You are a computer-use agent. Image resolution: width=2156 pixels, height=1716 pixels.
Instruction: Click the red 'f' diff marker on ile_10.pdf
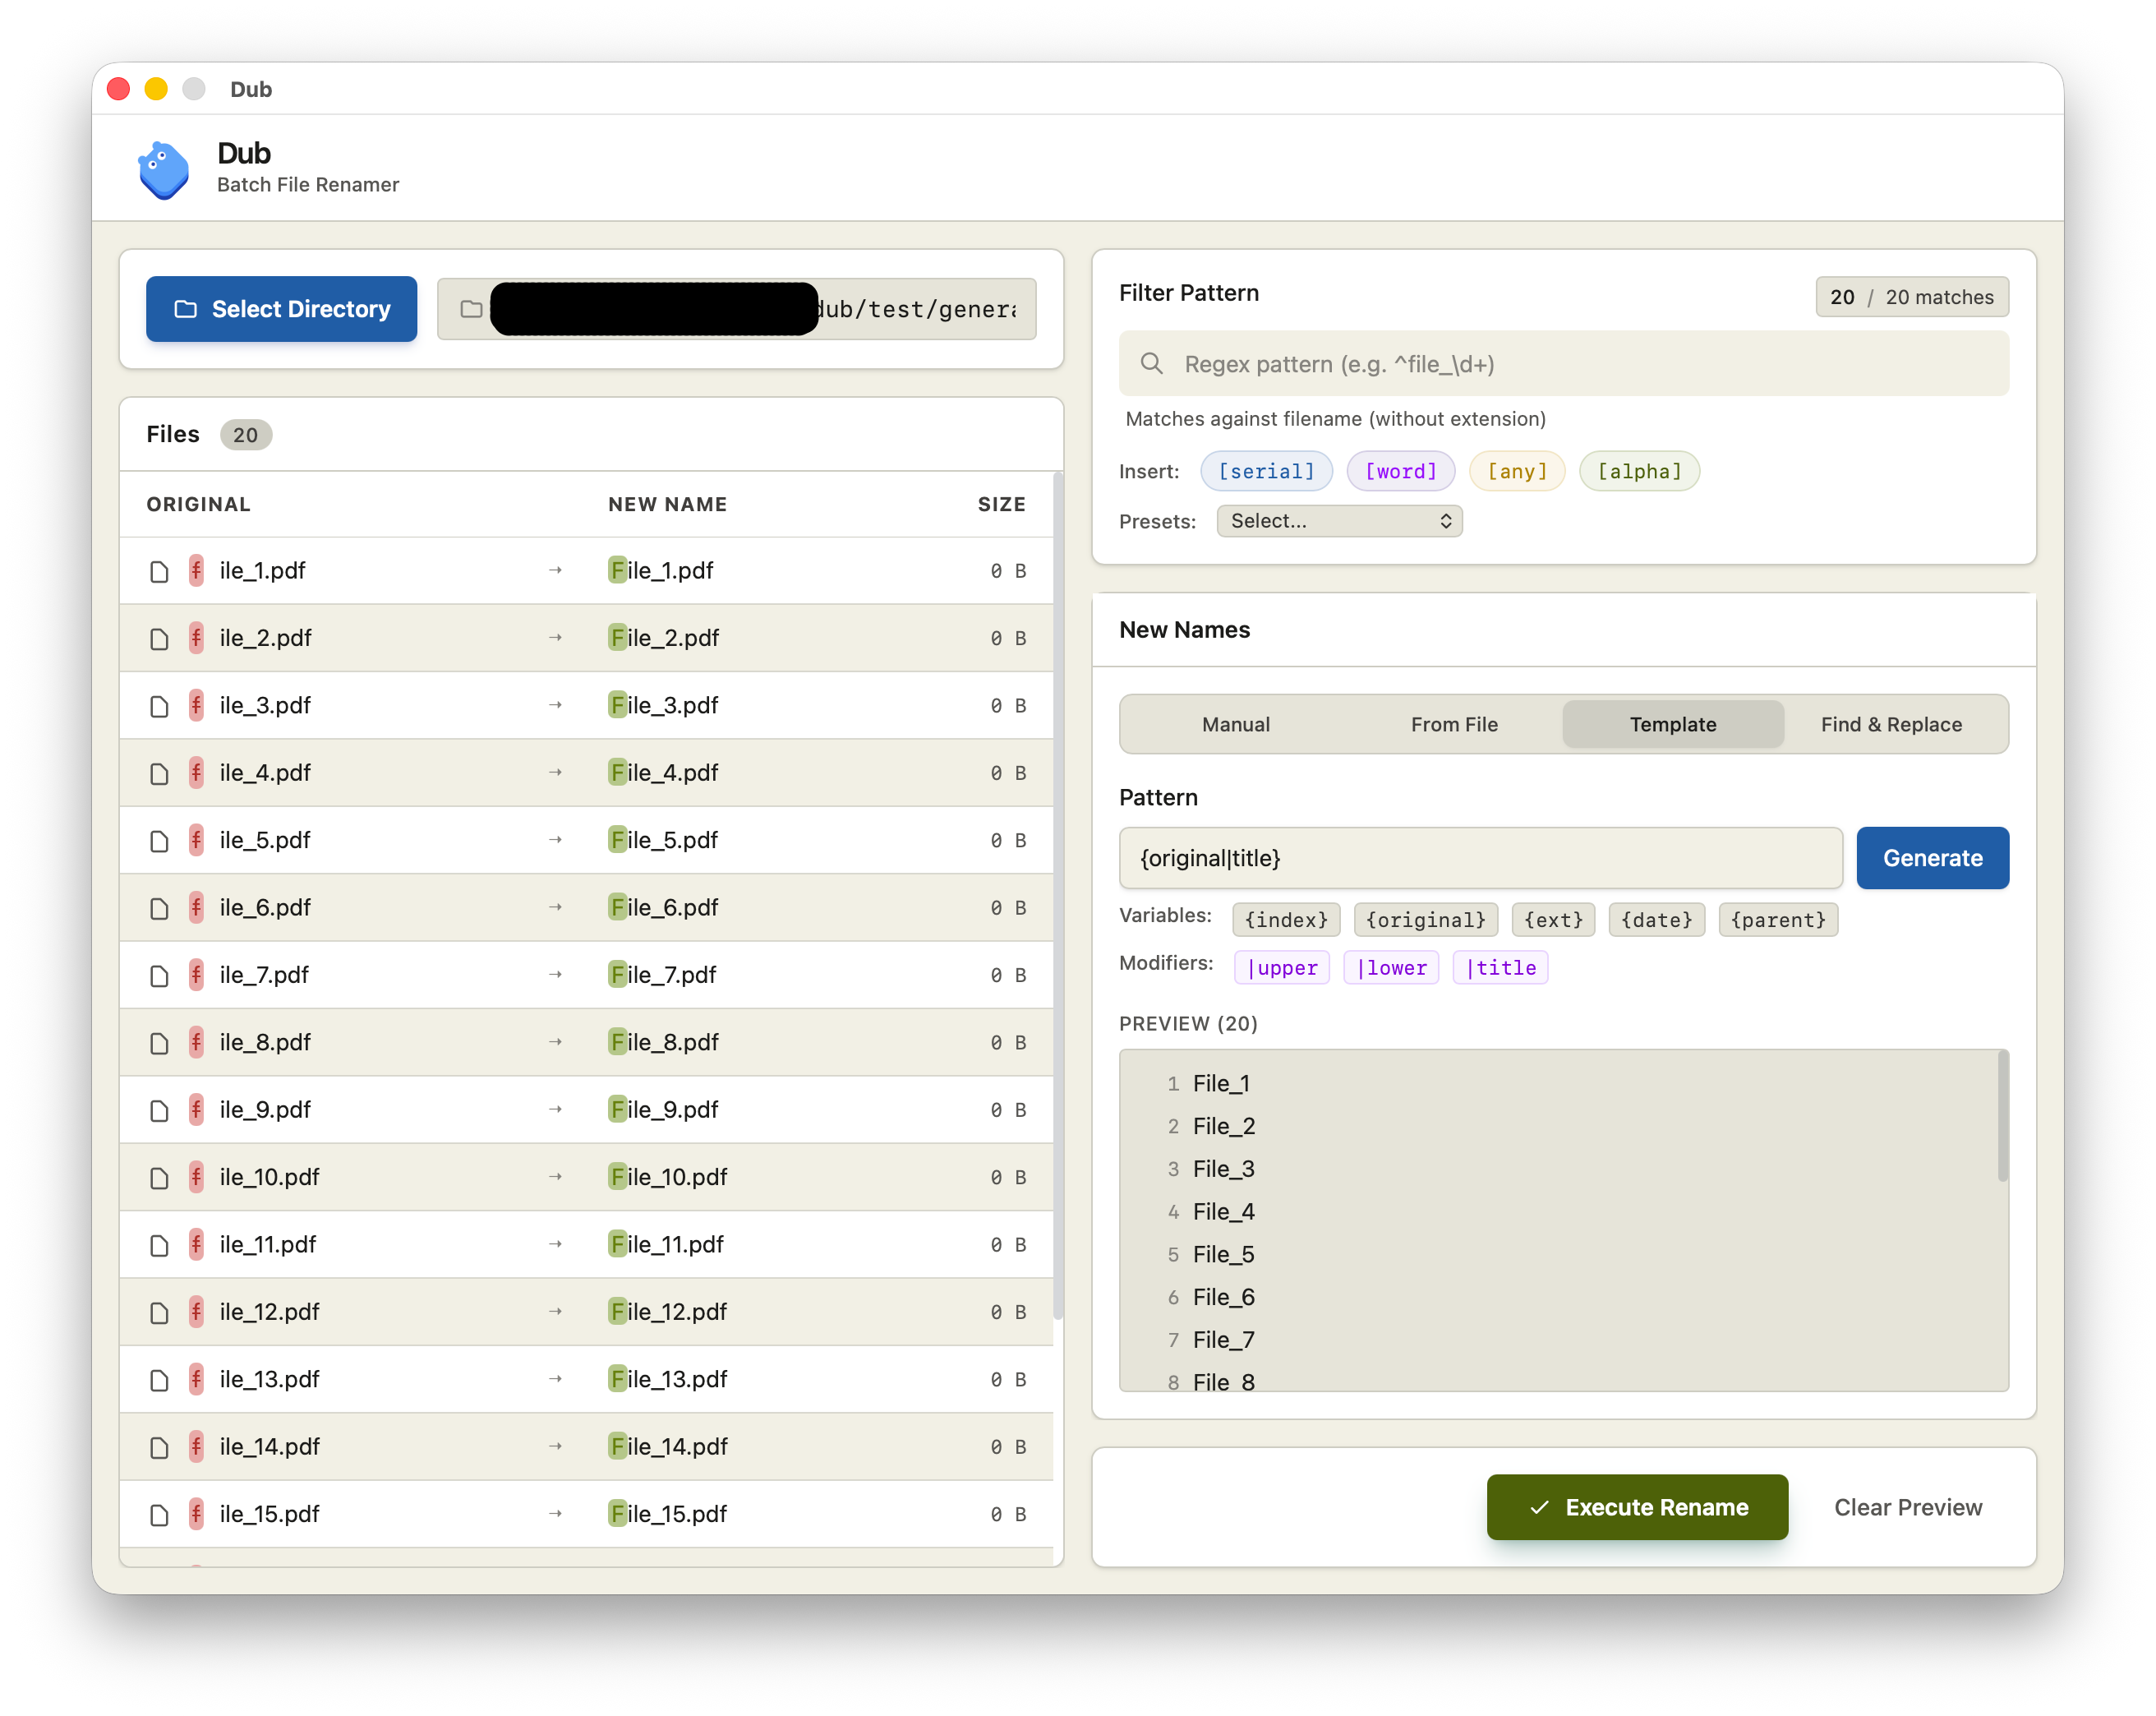click(x=196, y=1177)
